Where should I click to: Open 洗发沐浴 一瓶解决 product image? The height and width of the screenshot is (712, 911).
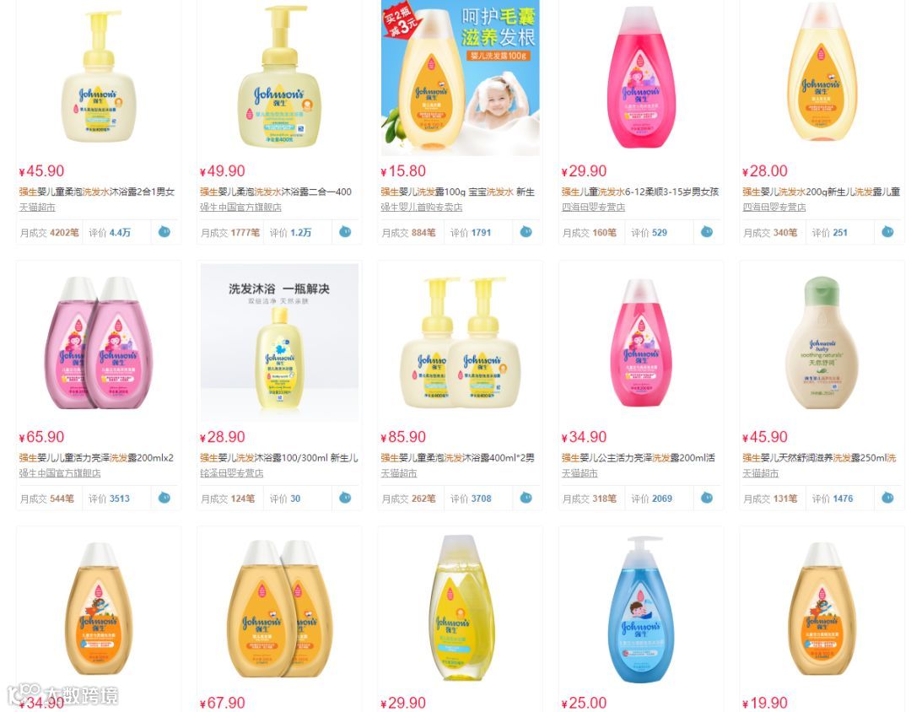click(279, 343)
